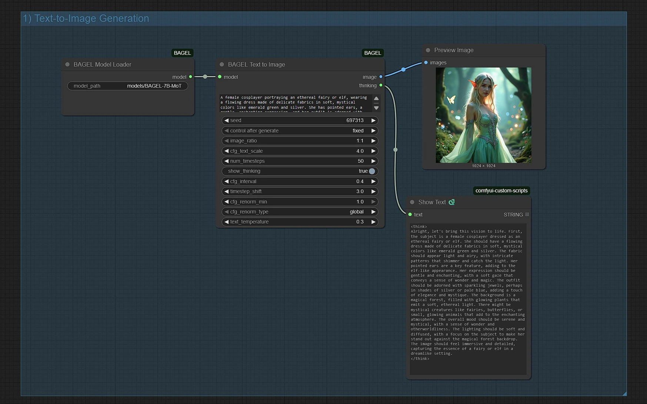647x404 pixels.
Task: Click the BAGEL badge above Model Loader
Action: pos(182,53)
